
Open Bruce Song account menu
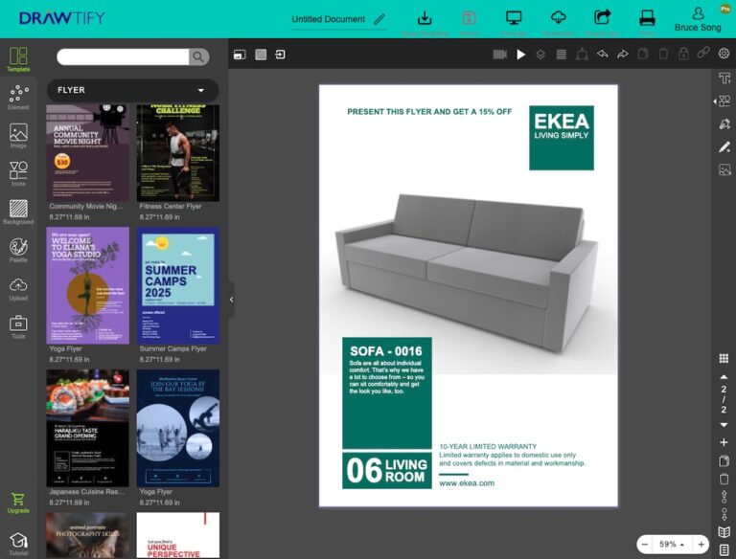click(698, 19)
